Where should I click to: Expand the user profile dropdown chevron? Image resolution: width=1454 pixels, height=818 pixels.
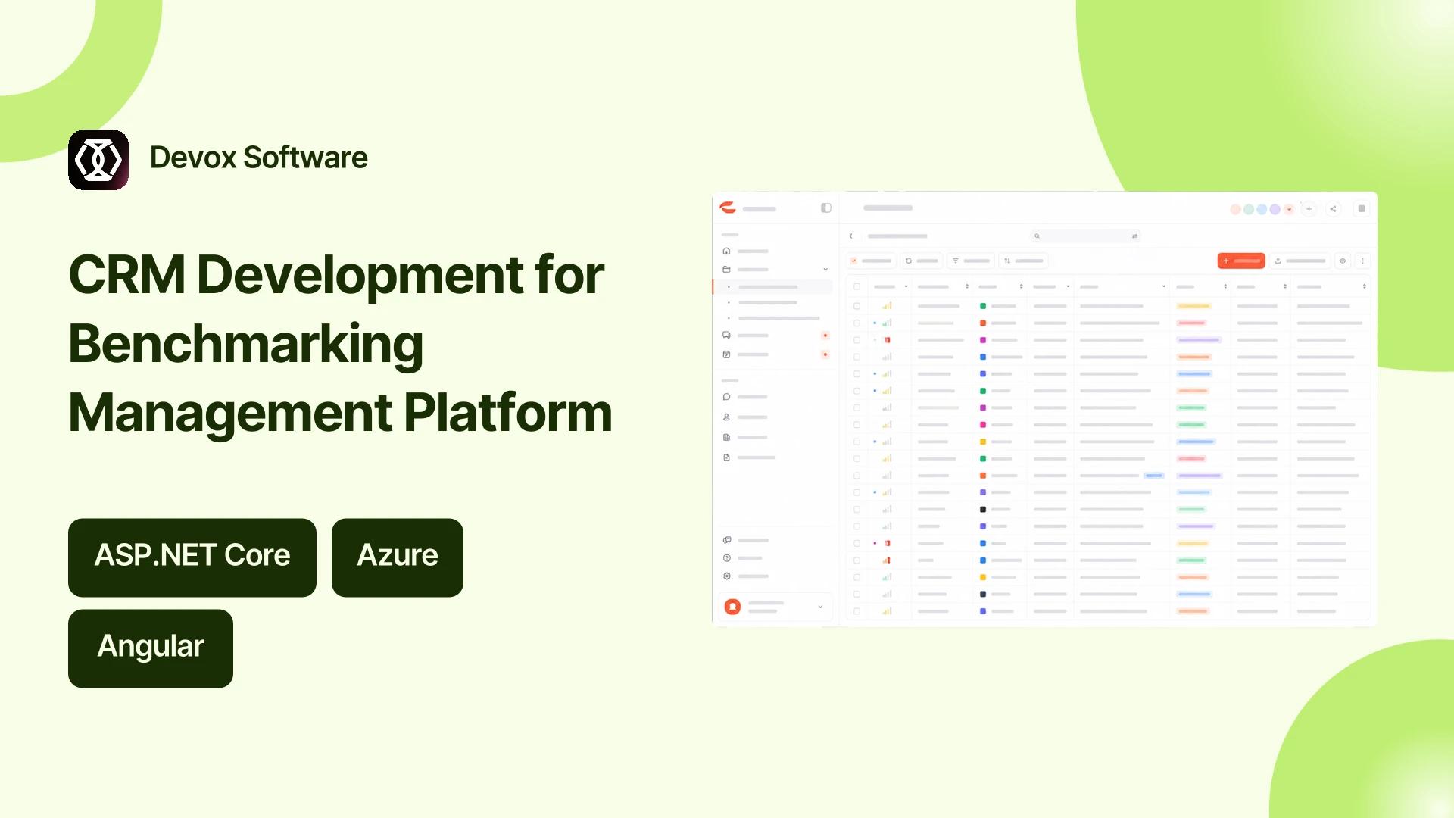click(820, 607)
